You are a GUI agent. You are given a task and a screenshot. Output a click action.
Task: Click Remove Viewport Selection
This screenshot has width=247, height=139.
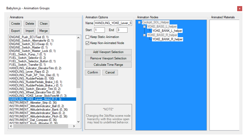pos(108,58)
